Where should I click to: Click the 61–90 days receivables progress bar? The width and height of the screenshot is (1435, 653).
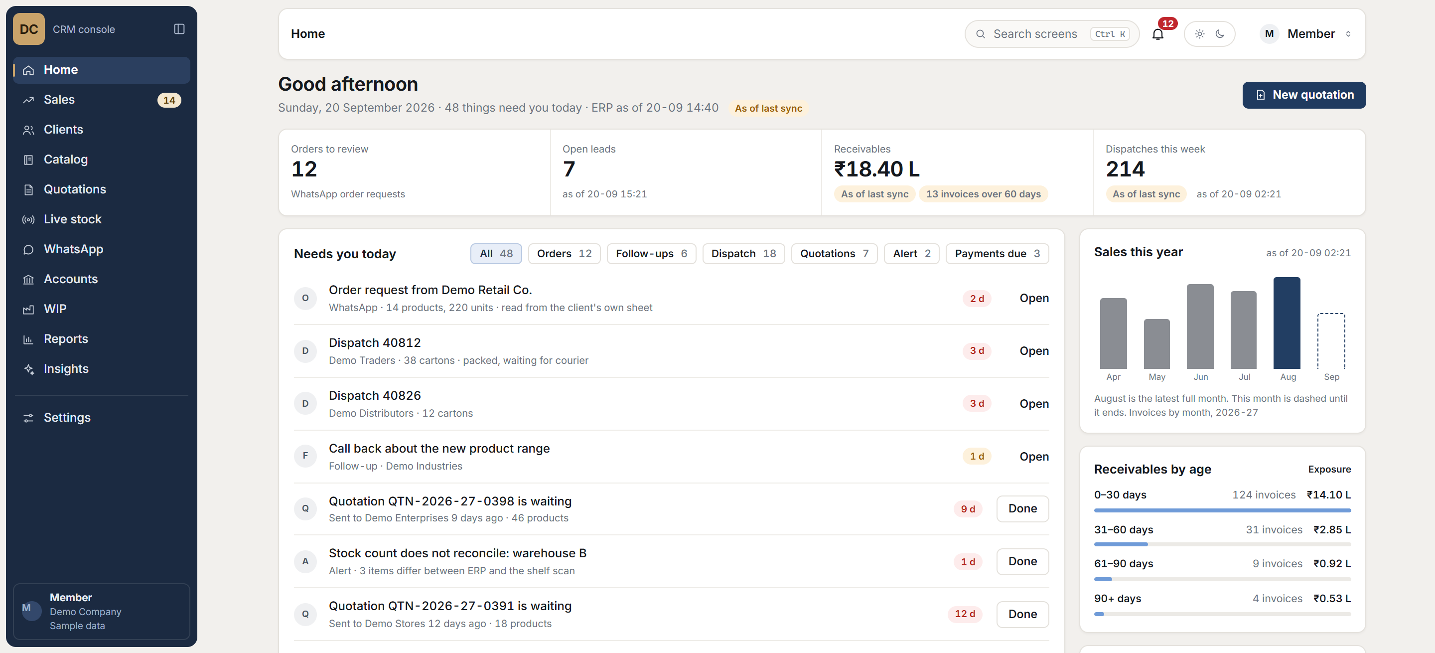click(1222, 579)
